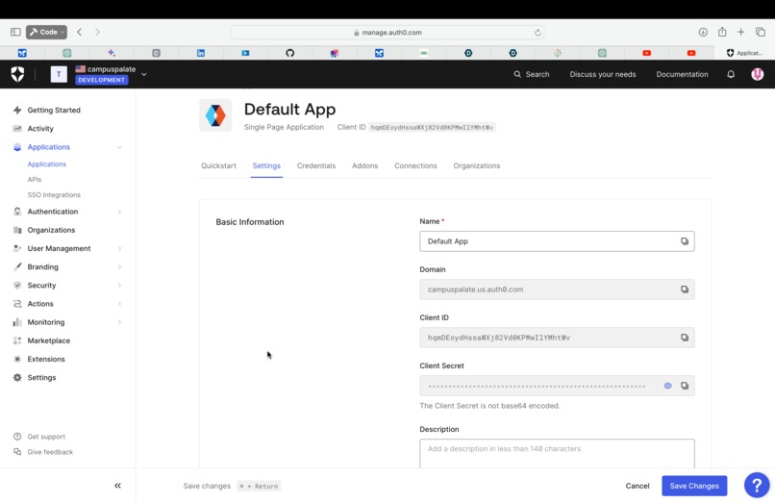The height and width of the screenshot is (503, 775).
Task: Open the Addons tab
Action: click(364, 165)
